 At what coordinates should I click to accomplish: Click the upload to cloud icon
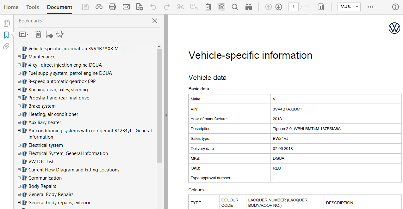point(99,7)
